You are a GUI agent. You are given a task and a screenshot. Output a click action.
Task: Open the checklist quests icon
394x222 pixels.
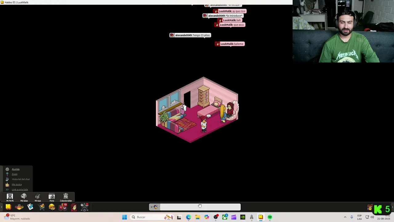30,207
